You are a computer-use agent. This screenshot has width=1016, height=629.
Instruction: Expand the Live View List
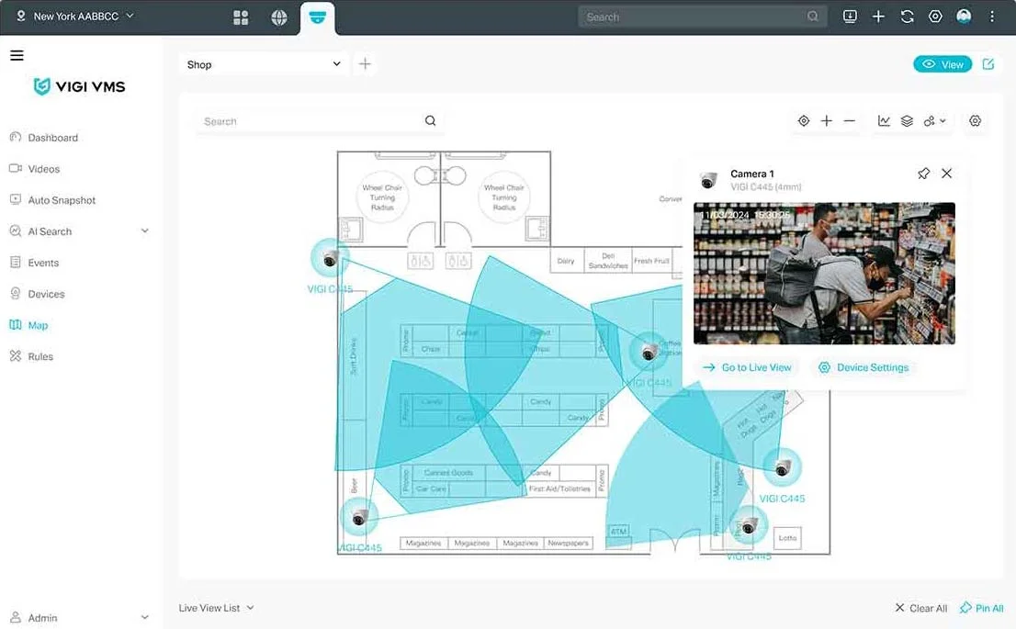[x=216, y=608]
